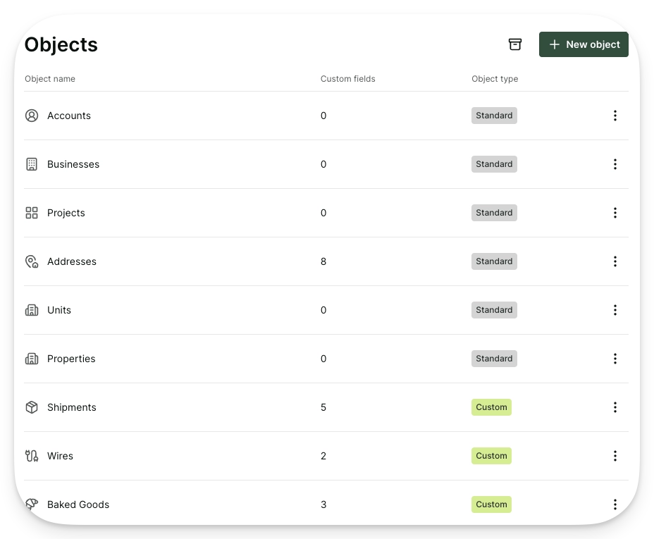Click custom fields count 0 for Properties
This screenshot has width=654, height=539.
323,359
